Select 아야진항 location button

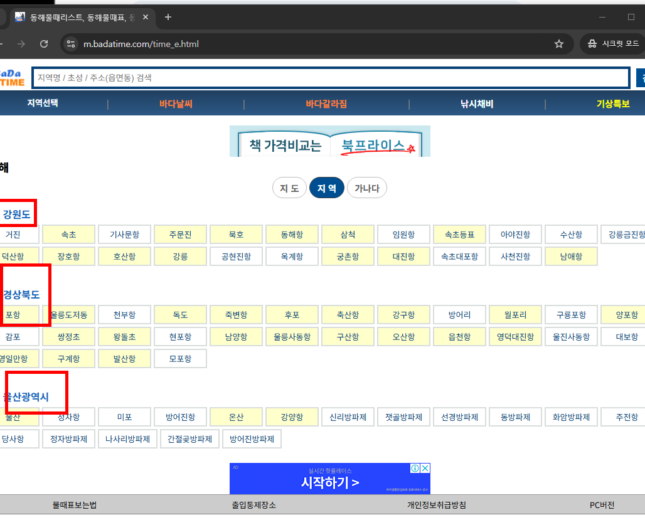pos(515,235)
